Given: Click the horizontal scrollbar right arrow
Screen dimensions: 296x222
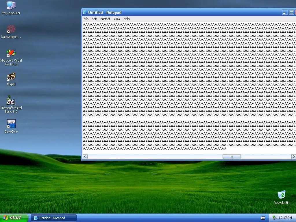Looking at the screenshot, I should pos(294,157).
